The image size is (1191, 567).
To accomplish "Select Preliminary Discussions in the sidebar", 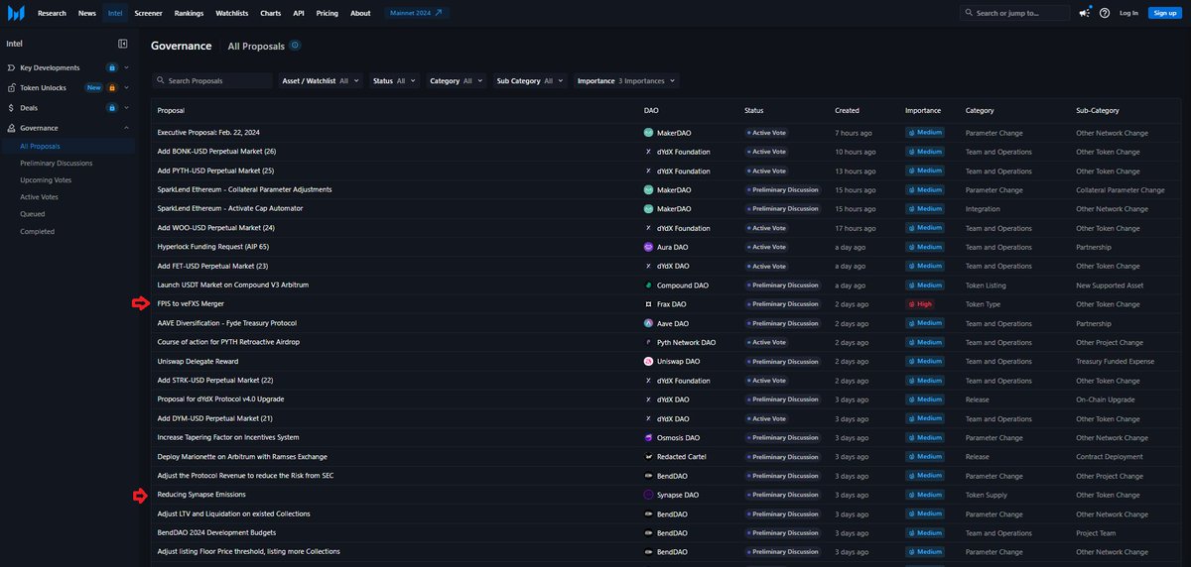I will point(56,164).
